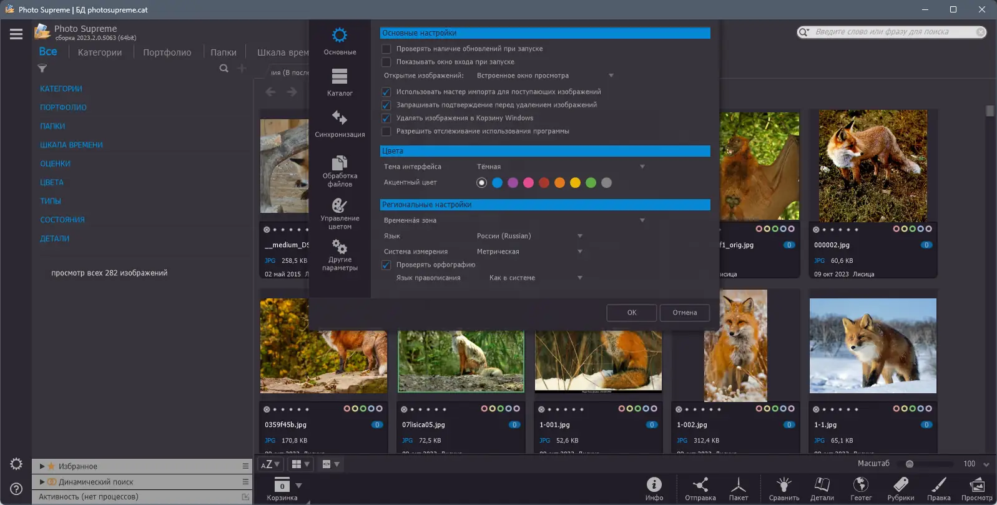Open the AZ sort order dropdown
The height and width of the screenshot is (505, 997).
tap(270, 464)
